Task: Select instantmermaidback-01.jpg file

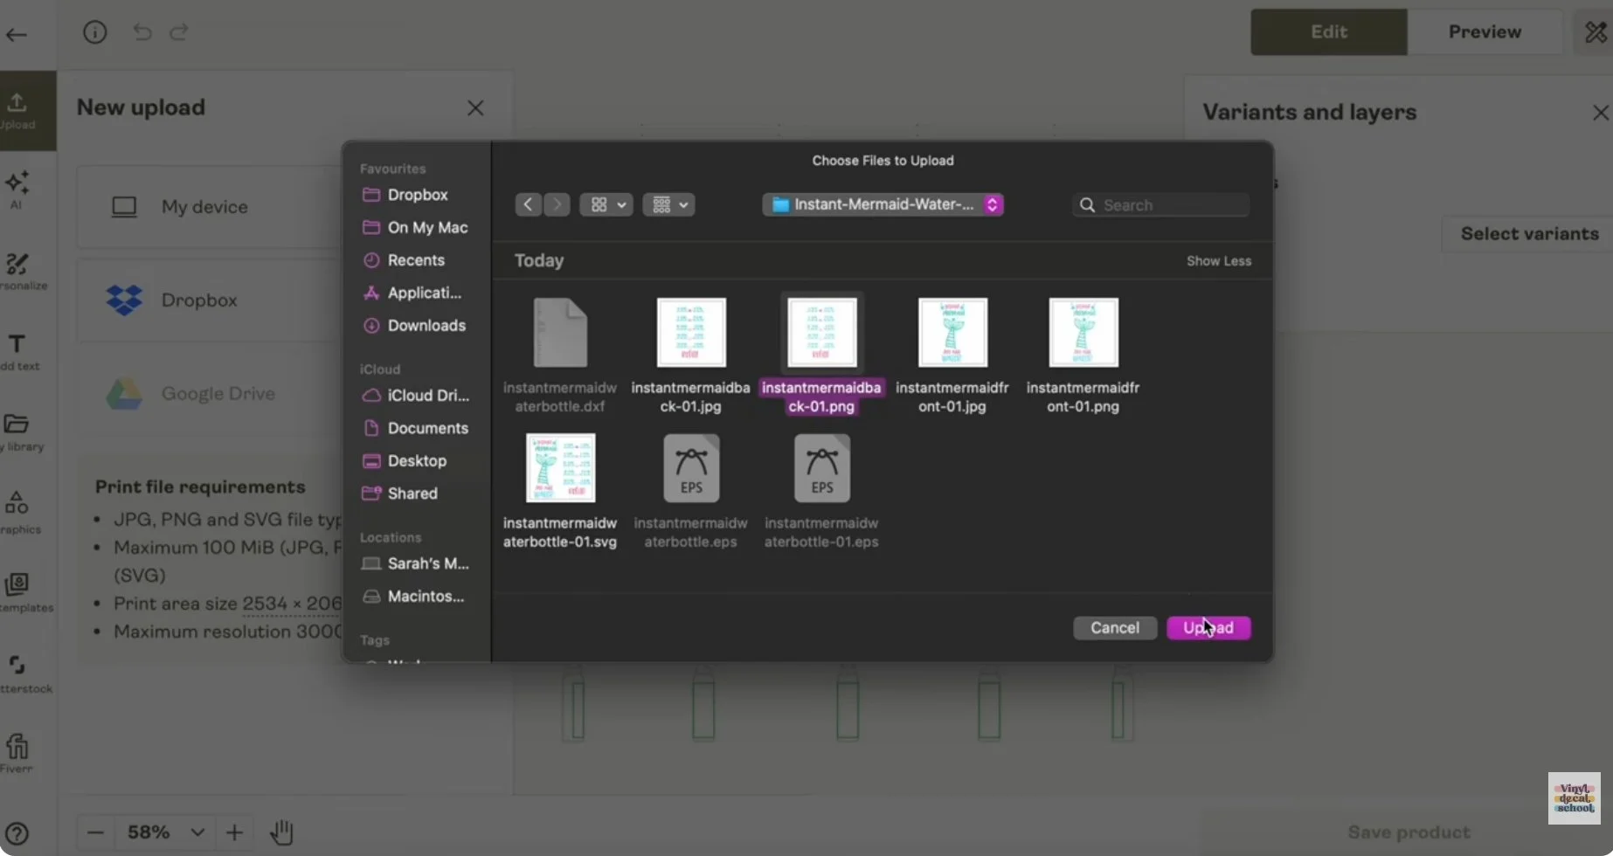Action: pos(690,355)
